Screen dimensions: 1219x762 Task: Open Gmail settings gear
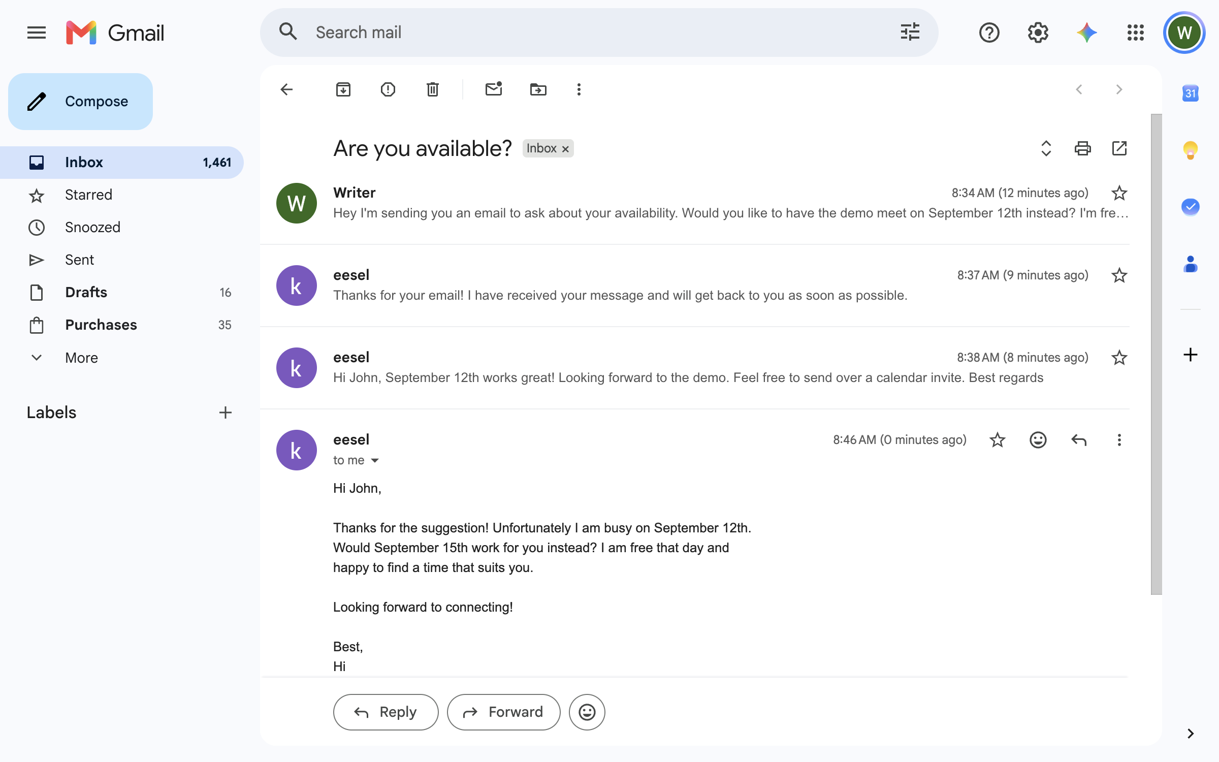[1038, 33]
